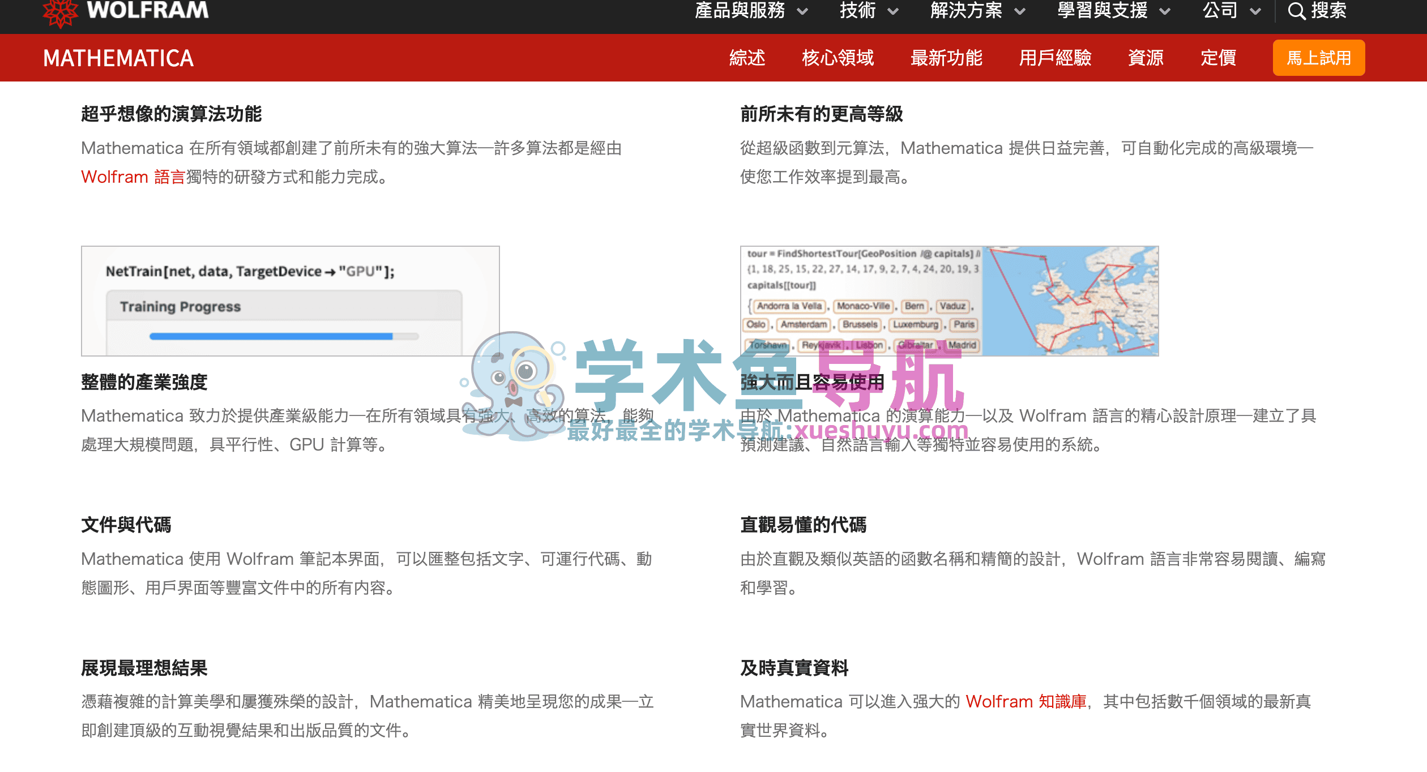Expand the 解決方案 dropdown chevron
The image size is (1427, 772).
pos(1020,11)
